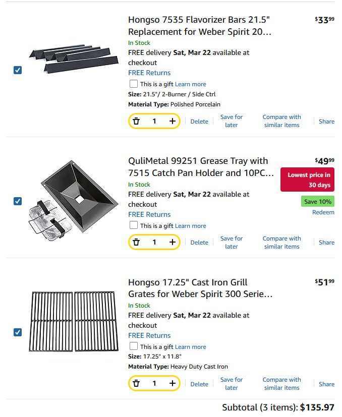Image resolution: width=342 pixels, height=417 pixels.
Task: Click trash icon for Cast Iron Grill Grates
Action: click(136, 384)
